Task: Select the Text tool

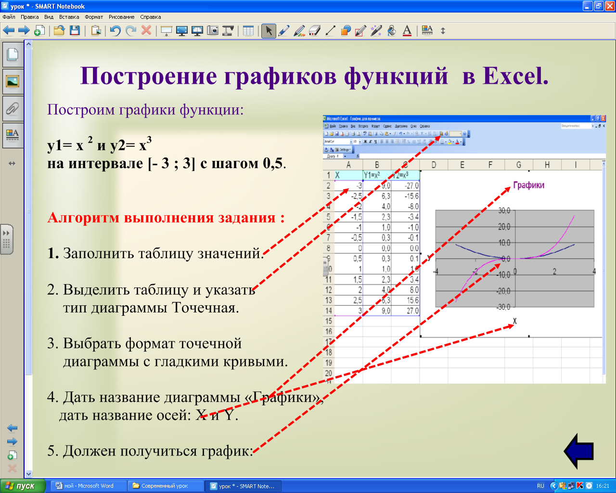Action: click(407, 31)
